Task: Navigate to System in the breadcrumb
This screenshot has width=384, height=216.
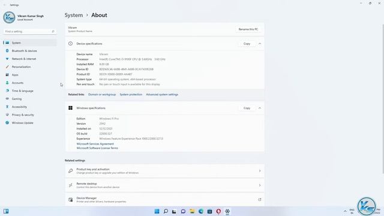Action: click(x=74, y=15)
